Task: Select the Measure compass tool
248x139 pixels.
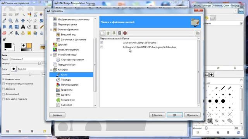Action: pyautogui.click(x=17, y=20)
